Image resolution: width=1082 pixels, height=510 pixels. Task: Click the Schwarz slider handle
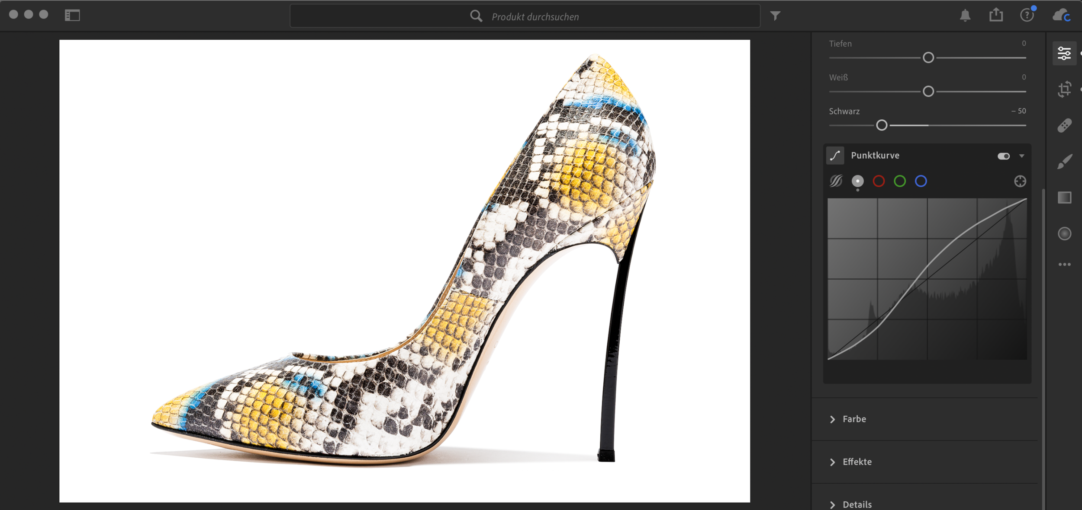point(881,125)
